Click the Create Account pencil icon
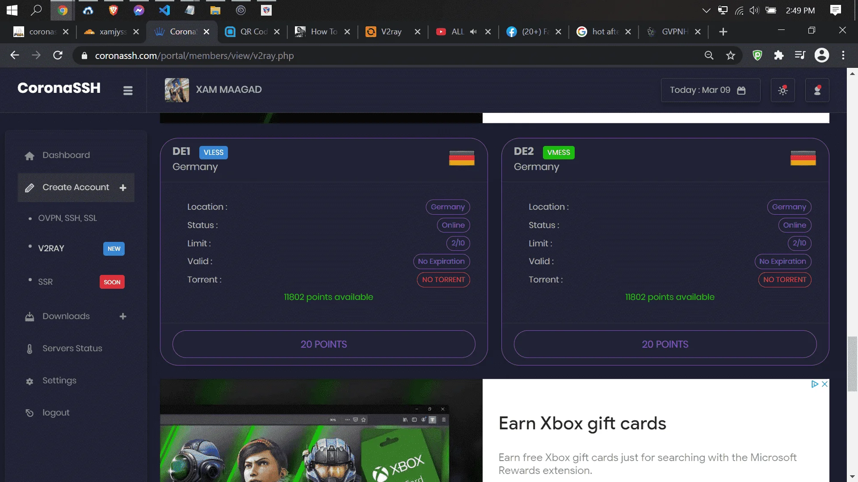Image resolution: width=858 pixels, height=482 pixels. tap(29, 188)
